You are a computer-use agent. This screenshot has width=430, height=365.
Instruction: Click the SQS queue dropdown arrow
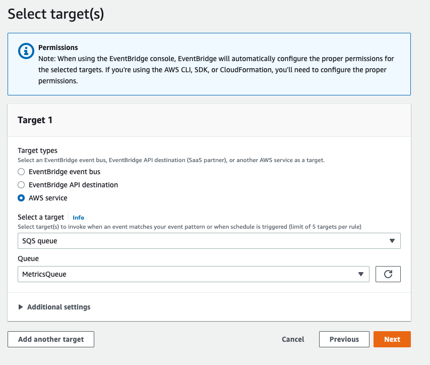[392, 241]
